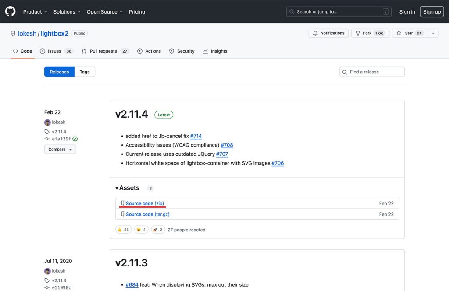Open the Compare dropdown for v2.11.4
This screenshot has width=449, height=291.
pyautogui.click(x=60, y=149)
